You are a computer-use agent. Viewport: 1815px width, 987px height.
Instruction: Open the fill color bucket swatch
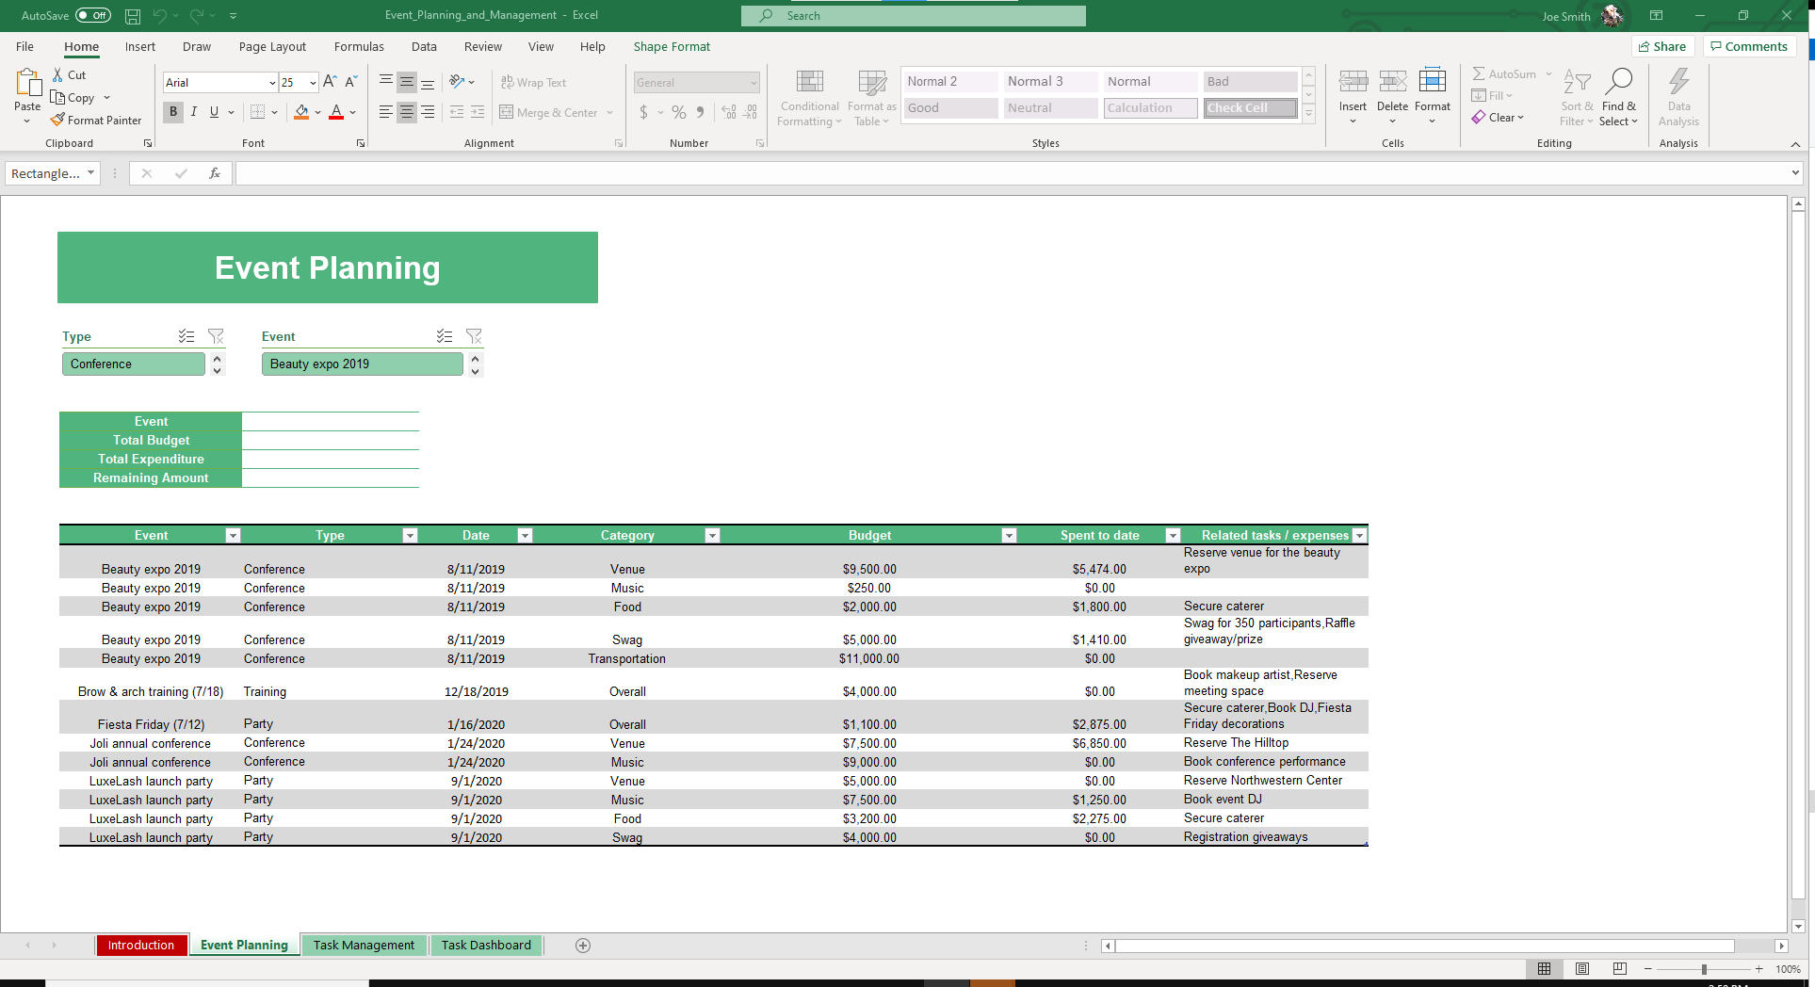[301, 112]
